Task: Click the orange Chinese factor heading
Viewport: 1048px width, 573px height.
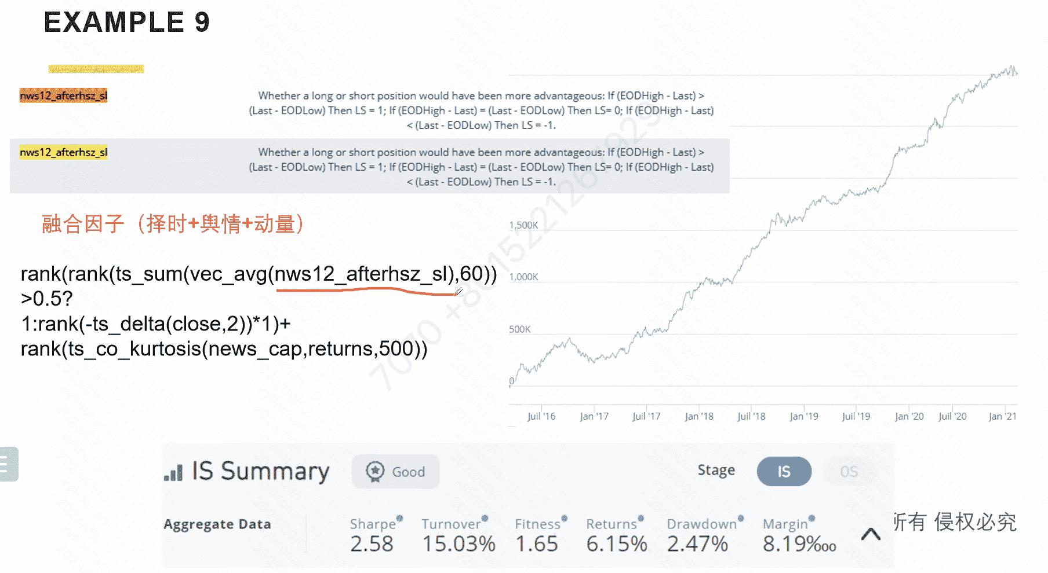Action: point(173,224)
